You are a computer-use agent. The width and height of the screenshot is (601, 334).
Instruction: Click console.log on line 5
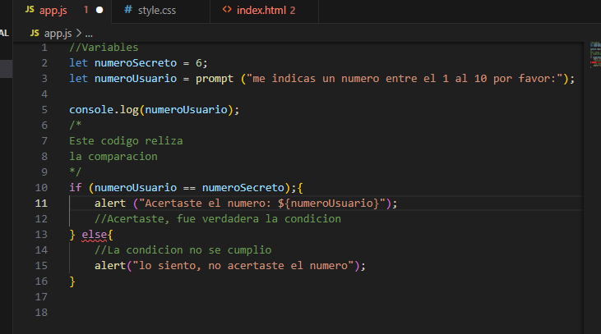tap(104, 110)
